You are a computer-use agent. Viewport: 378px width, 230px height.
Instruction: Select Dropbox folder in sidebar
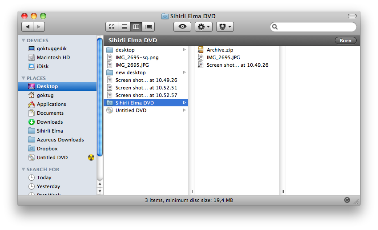(x=47, y=149)
